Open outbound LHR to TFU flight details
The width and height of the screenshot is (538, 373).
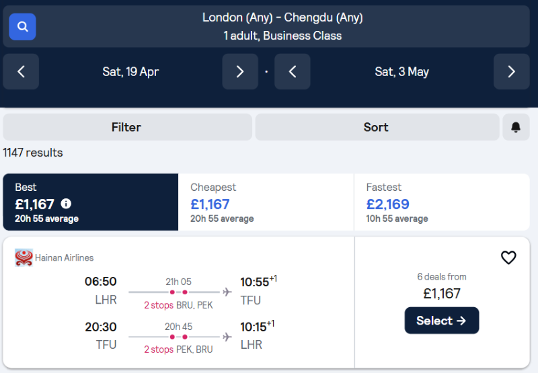click(x=181, y=291)
